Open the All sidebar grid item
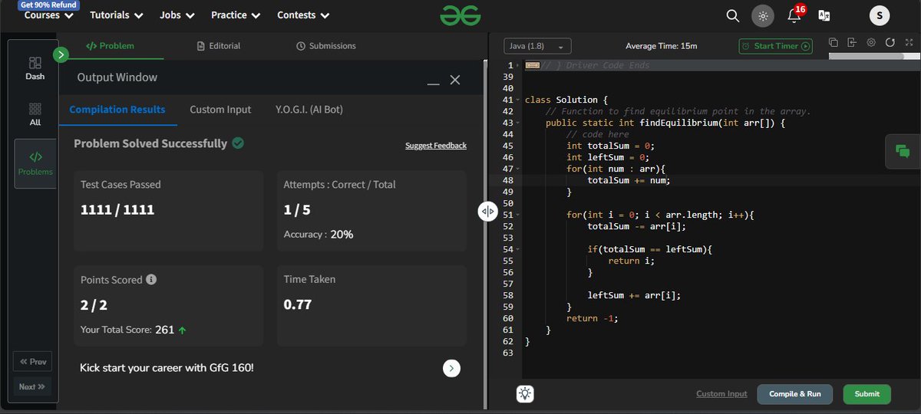This screenshot has width=921, height=414. click(35, 114)
